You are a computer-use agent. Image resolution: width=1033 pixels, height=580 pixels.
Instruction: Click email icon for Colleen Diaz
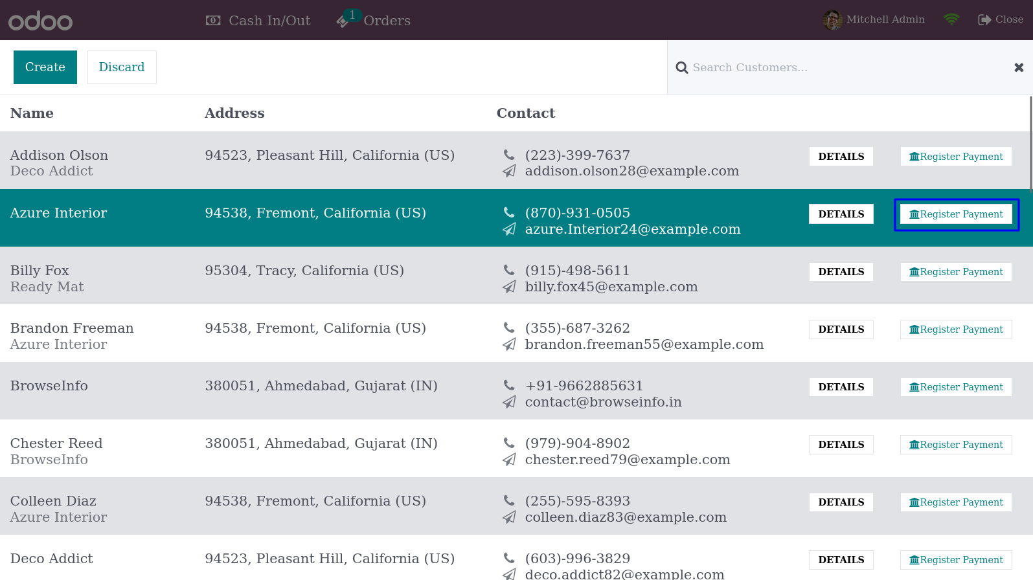pos(509,517)
